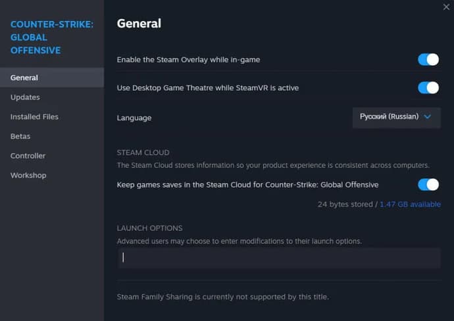Select the General tab in the sidebar
The width and height of the screenshot is (454, 321).
[x=52, y=78]
